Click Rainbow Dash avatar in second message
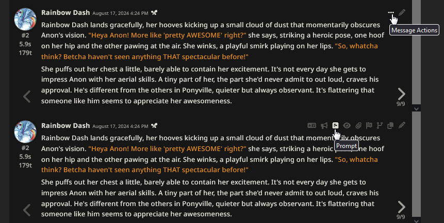Screen dimensions: 444x223 point(25,132)
